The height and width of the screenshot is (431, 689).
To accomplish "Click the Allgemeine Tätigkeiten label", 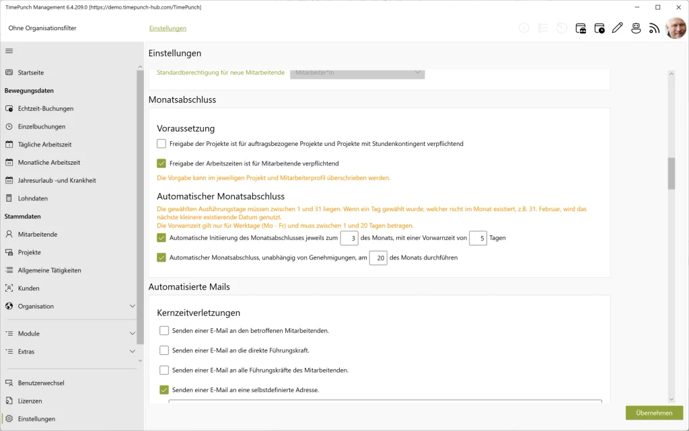I will (x=49, y=270).
